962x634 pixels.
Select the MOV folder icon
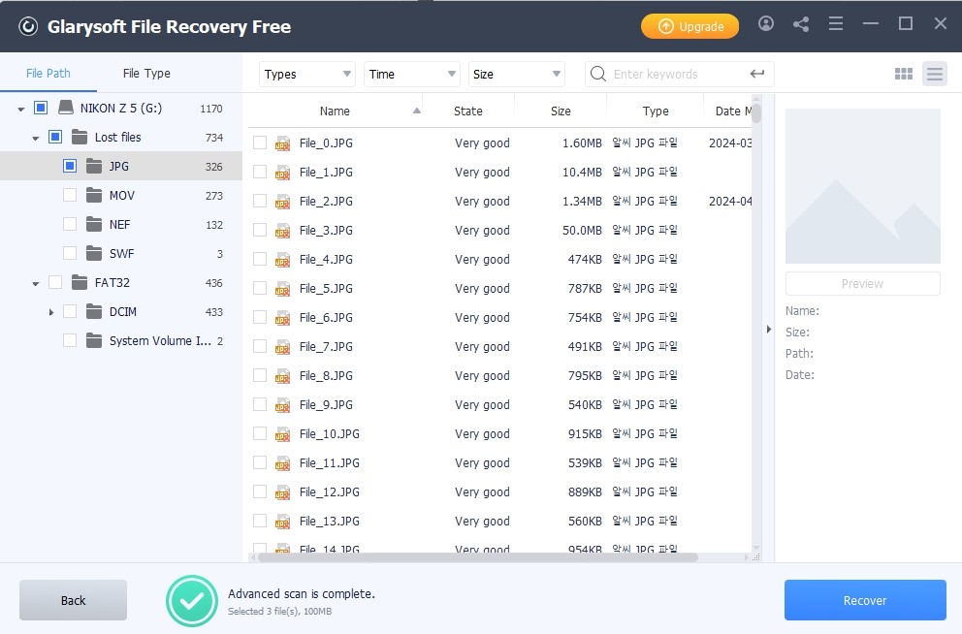[x=94, y=196]
